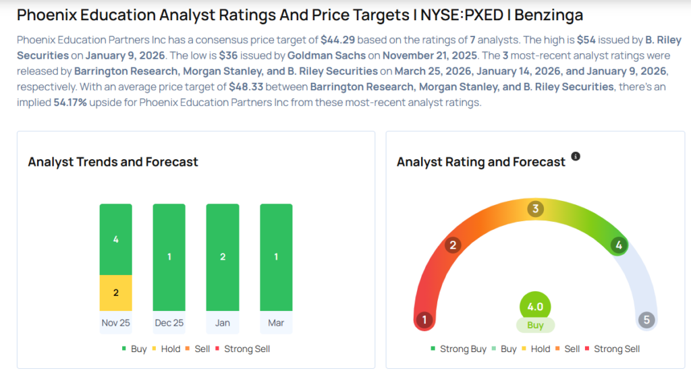Select the Mar axis label
This screenshot has height=381, width=691.
click(x=276, y=323)
